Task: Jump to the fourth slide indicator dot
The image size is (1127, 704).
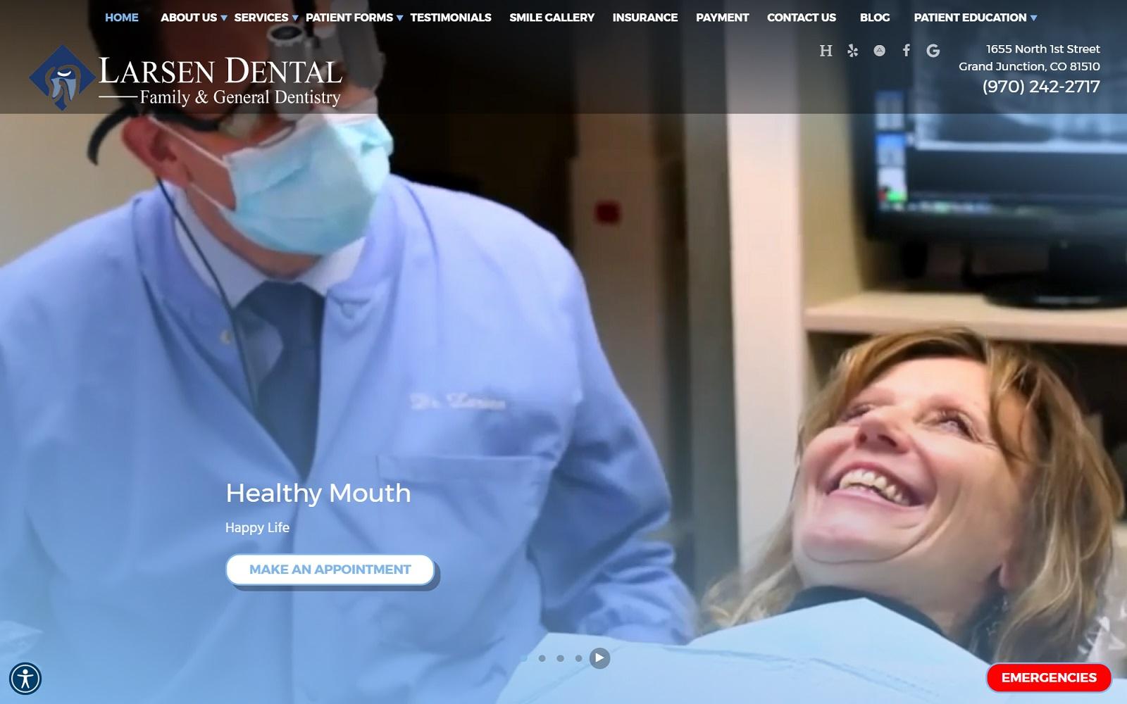Action: click(578, 658)
